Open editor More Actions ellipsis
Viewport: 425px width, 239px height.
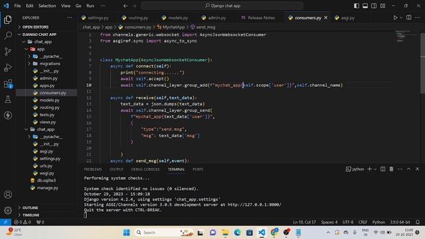[417, 18]
